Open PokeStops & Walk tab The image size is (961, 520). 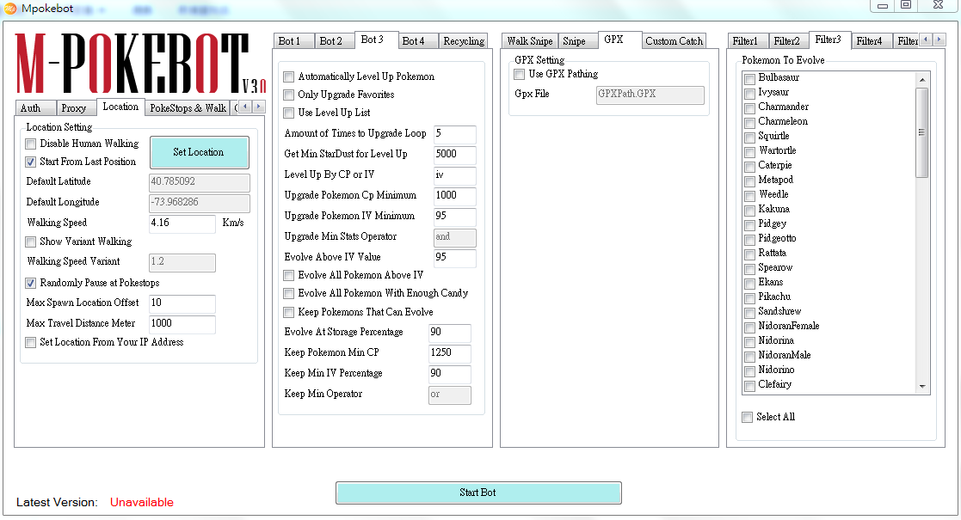click(188, 107)
